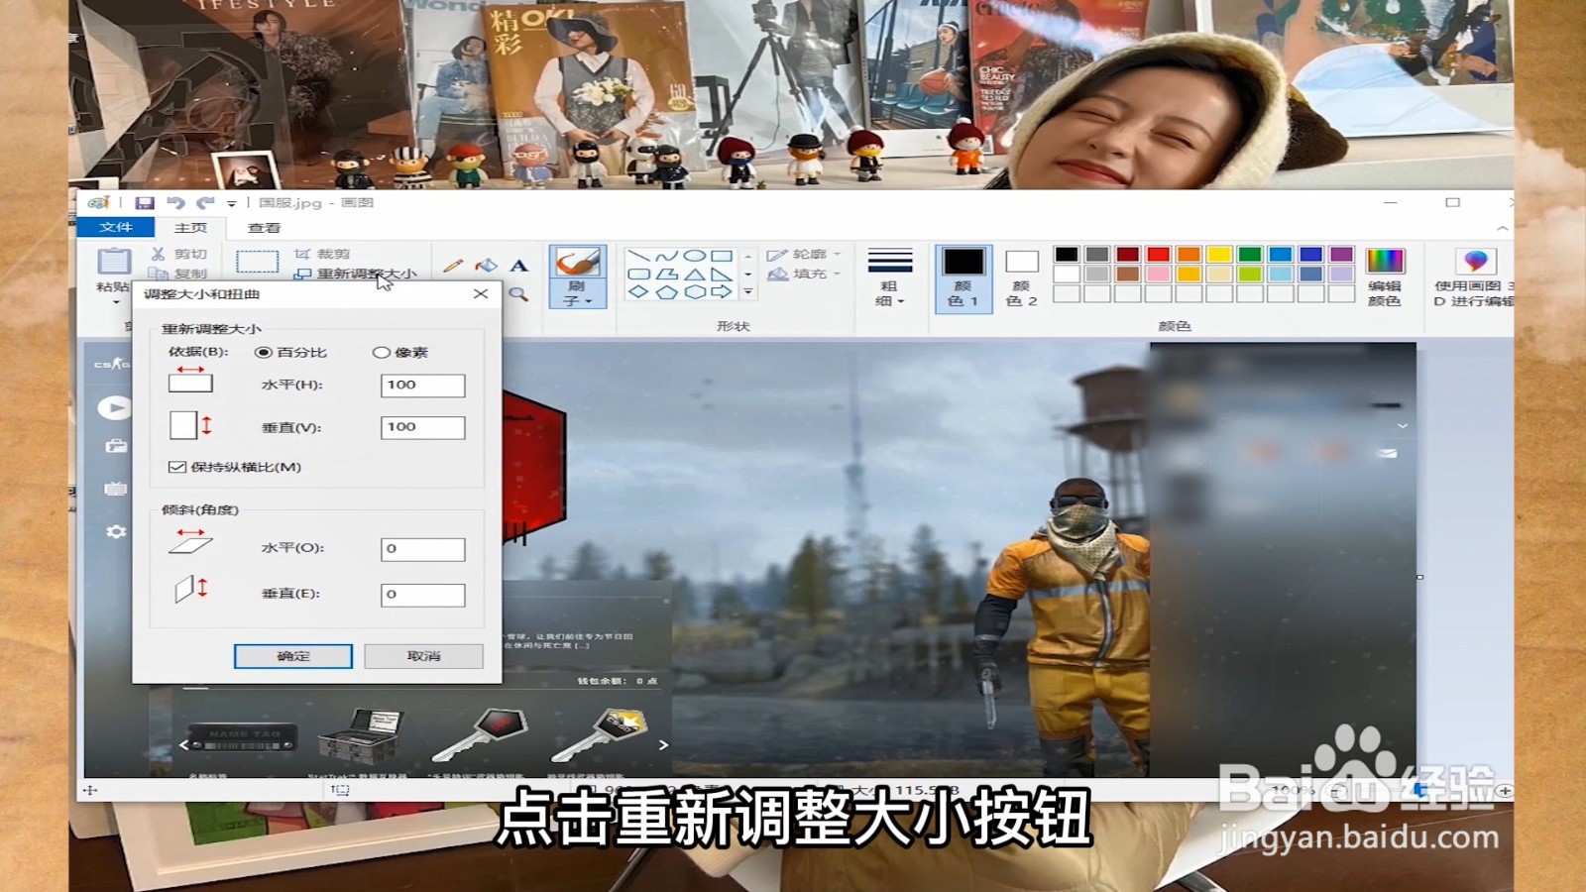Choose the Right triangle shape
The width and height of the screenshot is (1586, 892).
722,274
